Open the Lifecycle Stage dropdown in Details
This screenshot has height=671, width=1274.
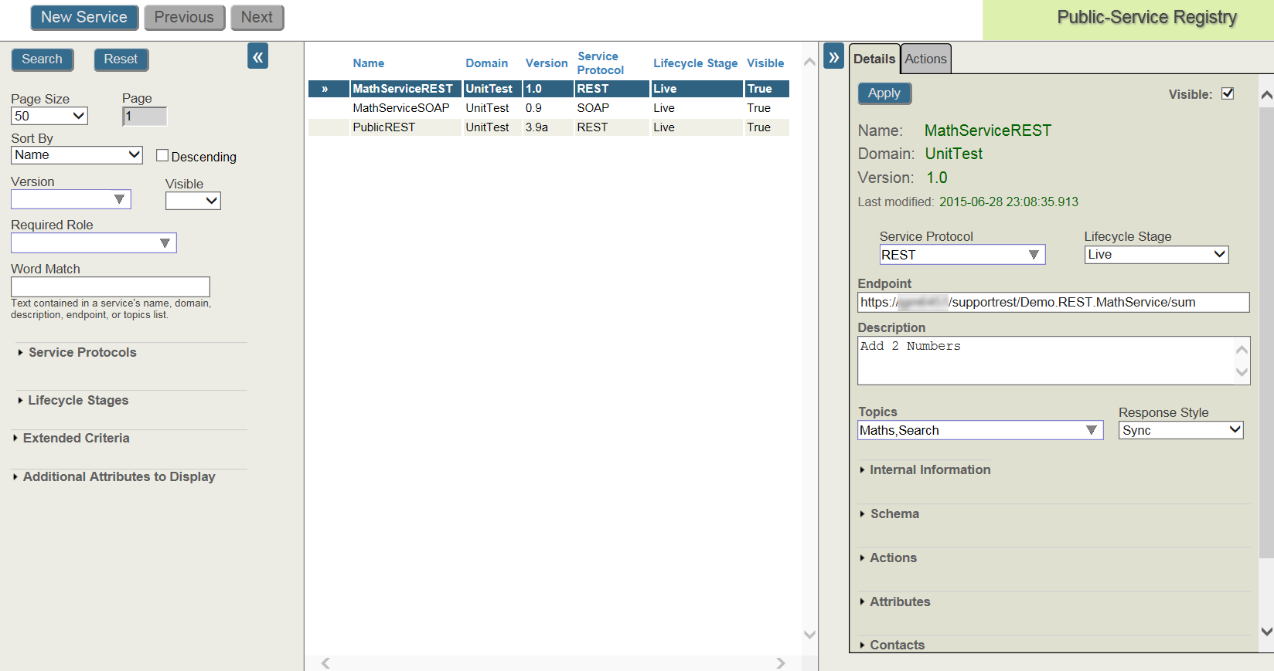point(1156,254)
